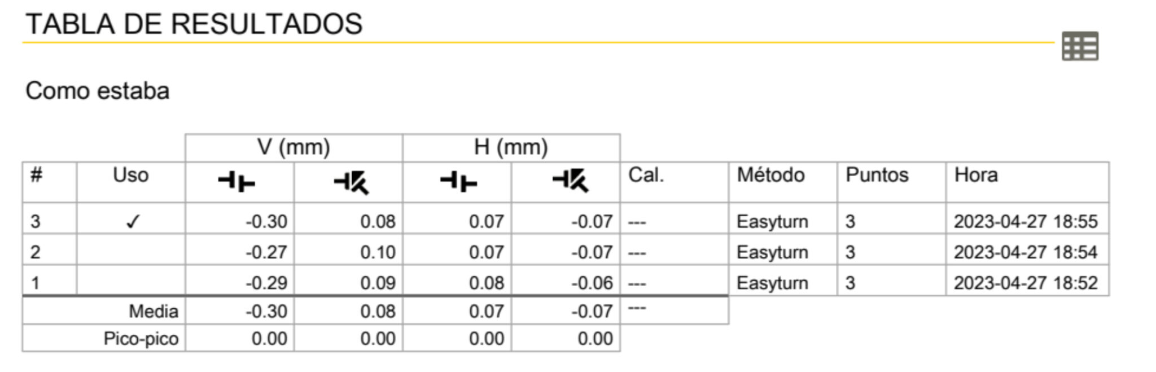Click the offset icon under V (mm)

coord(237,182)
